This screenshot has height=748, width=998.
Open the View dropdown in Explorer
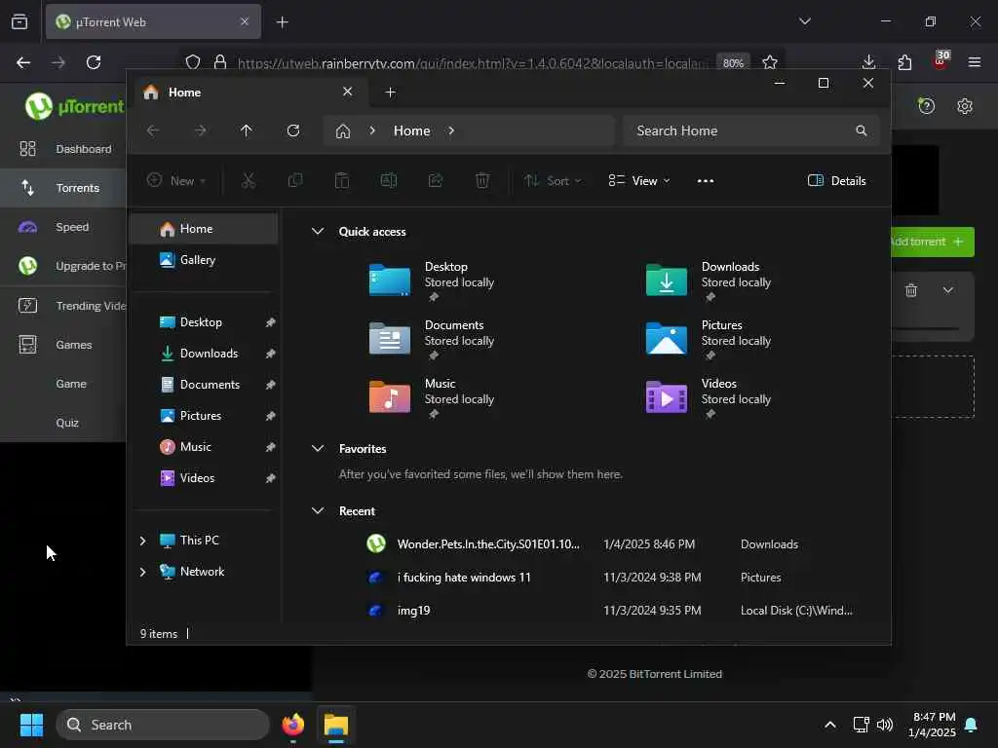pos(638,180)
